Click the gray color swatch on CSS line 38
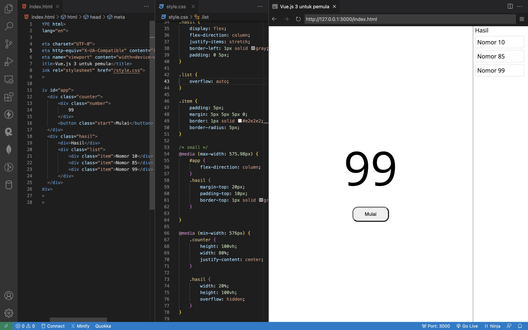This screenshot has height=330, width=528. (253, 48)
